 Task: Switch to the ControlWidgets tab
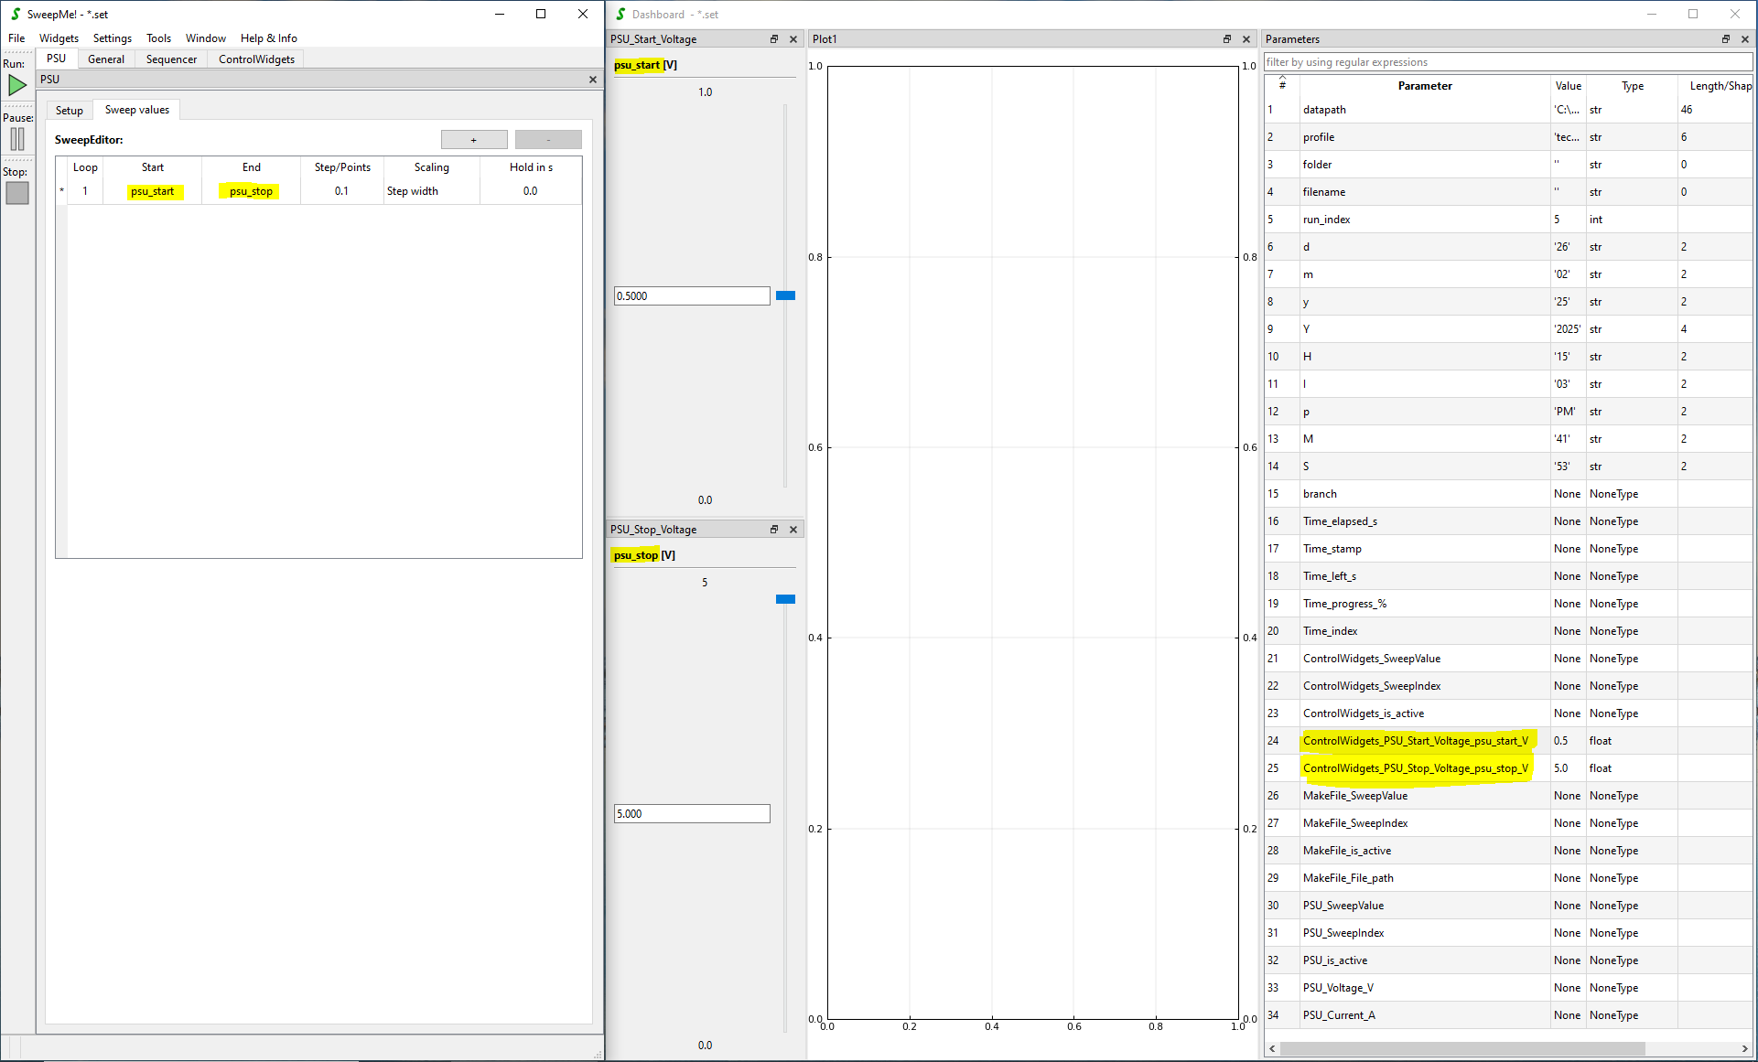[x=256, y=59]
